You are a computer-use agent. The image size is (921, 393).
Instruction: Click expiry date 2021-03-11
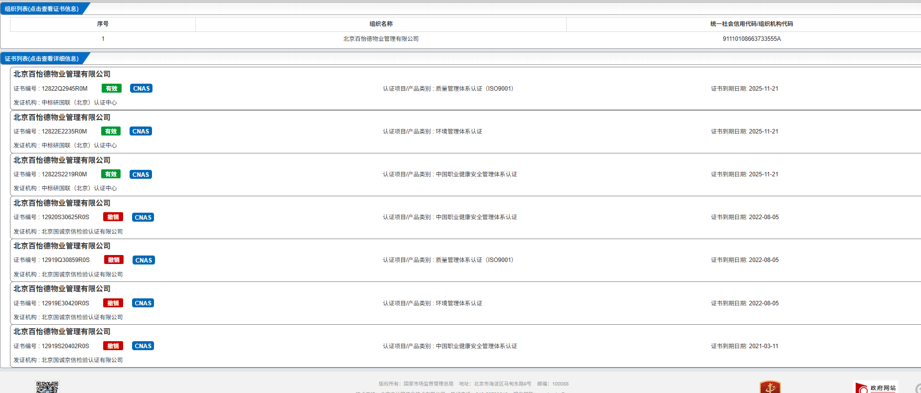coord(764,346)
